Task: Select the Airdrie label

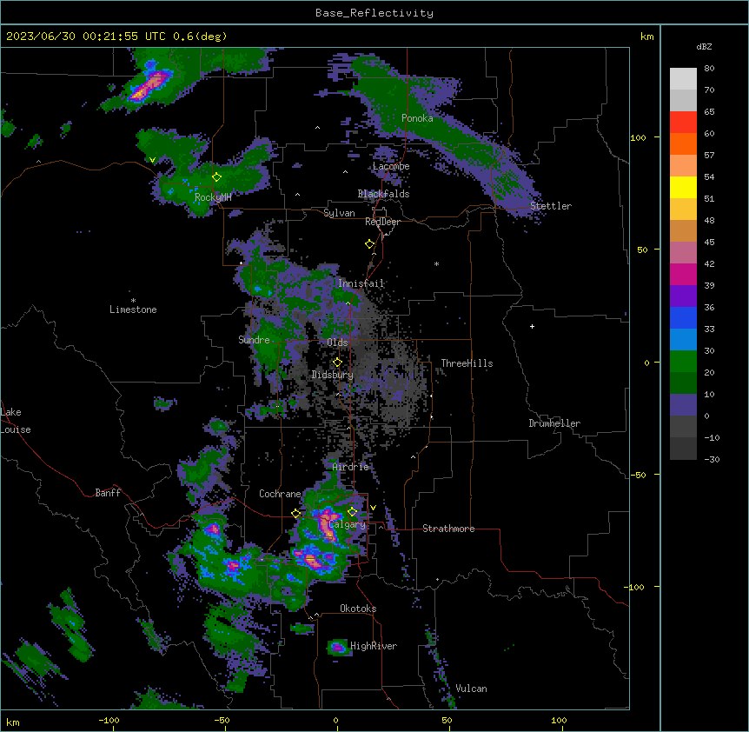Action: (351, 467)
